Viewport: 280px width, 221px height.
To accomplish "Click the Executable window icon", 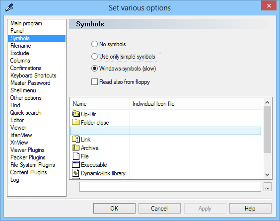I will tap(76, 164).
